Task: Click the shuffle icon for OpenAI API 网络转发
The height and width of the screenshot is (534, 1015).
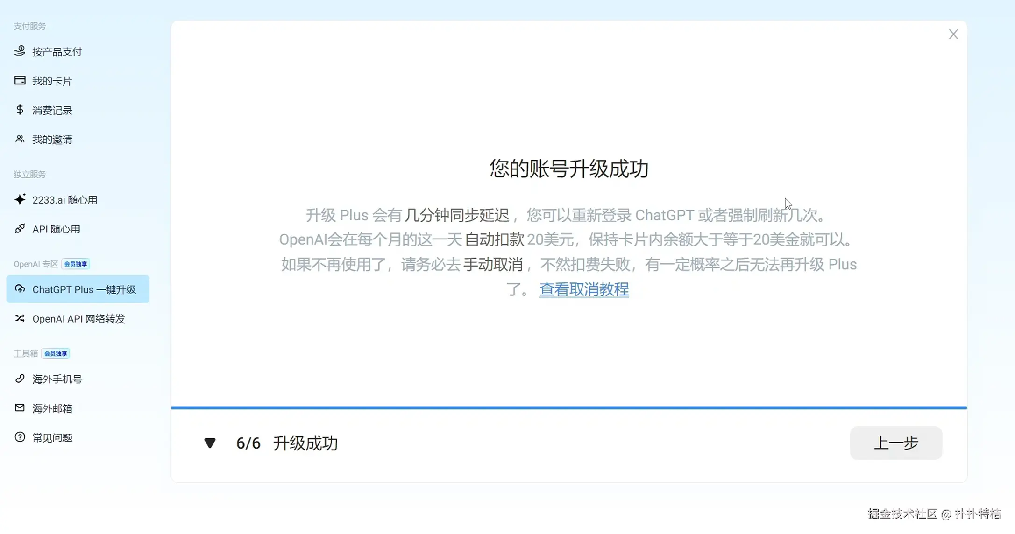Action: coord(20,318)
